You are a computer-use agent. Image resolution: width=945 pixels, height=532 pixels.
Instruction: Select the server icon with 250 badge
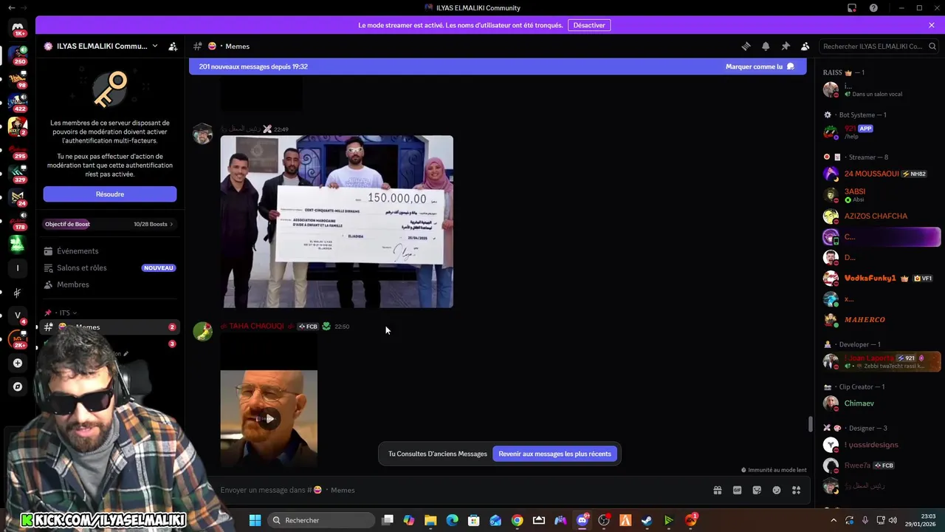[18, 55]
